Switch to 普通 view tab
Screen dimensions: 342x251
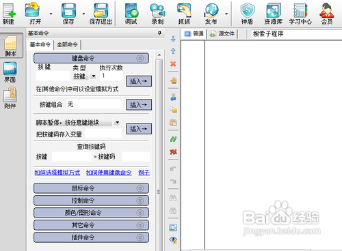(x=194, y=34)
